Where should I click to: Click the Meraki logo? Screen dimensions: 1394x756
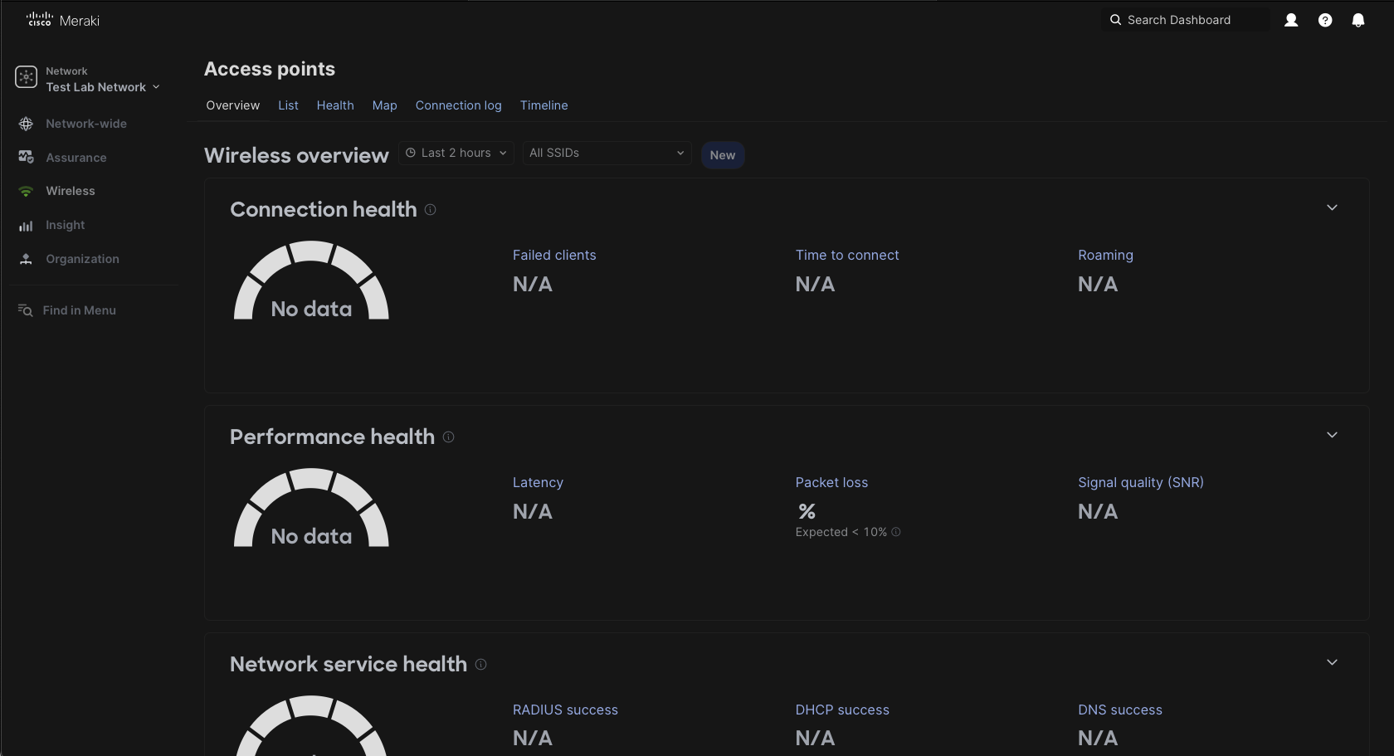click(61, 19)
